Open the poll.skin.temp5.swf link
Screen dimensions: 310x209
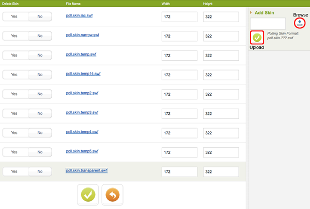pos(82,151)
